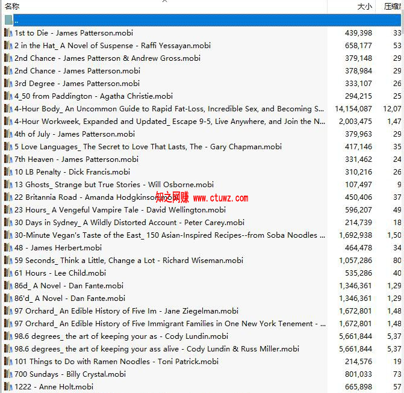Select '23 Hours_ A Vengeful Vampire Tale' file
This screenshot has height=393, width=404.
(120, 209)
